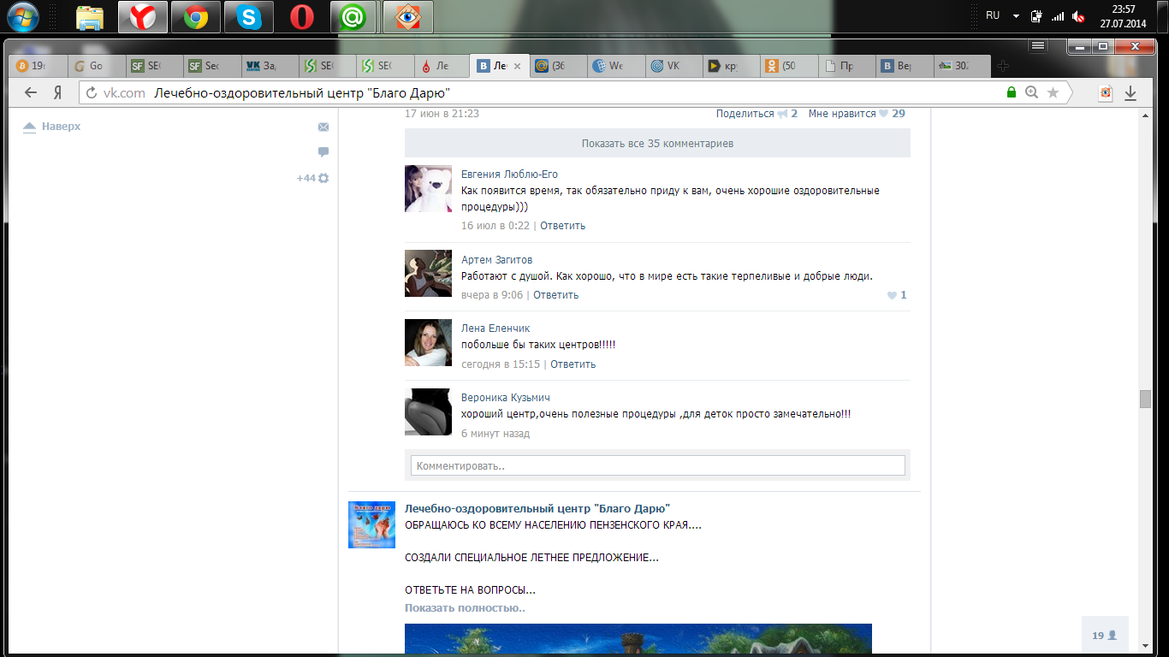Image resolution: width=1169 pixels, height=657 pixels.
Task: Open the comments bubble icon in sidebar
Action: (x=323, y=152)
